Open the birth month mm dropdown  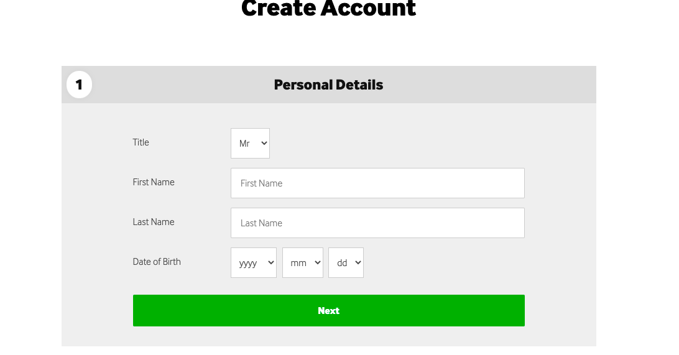point(303,263)
